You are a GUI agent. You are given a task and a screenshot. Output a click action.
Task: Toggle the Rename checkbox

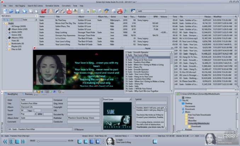click(75, 129)
